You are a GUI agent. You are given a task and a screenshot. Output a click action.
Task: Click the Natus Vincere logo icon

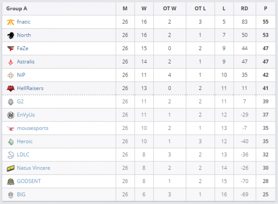11,168
